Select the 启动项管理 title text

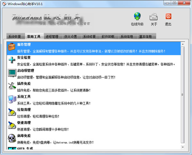pyautogui.click(x=26, y=71)
